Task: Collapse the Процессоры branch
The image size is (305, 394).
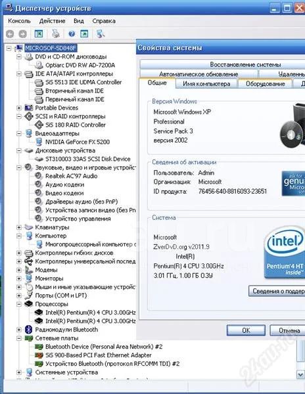Action: [x=19, y=304]
